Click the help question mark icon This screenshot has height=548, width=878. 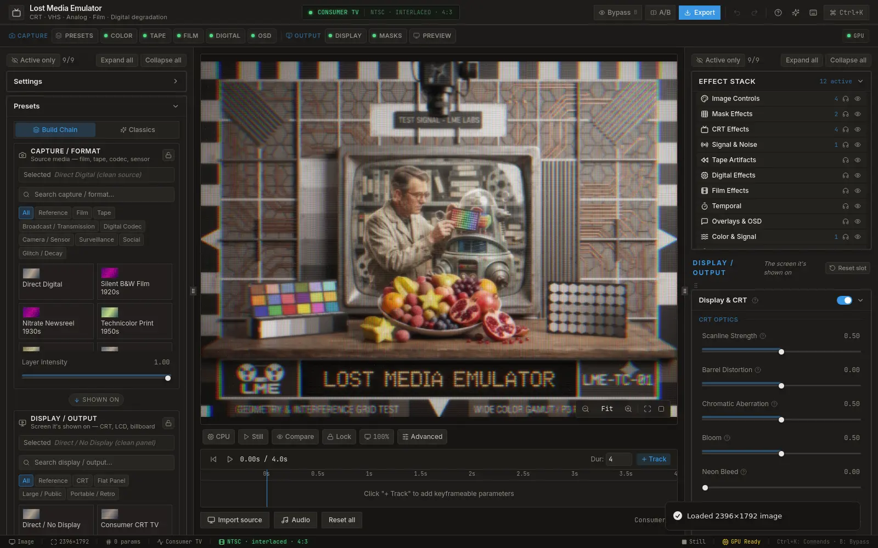[778, 13]
